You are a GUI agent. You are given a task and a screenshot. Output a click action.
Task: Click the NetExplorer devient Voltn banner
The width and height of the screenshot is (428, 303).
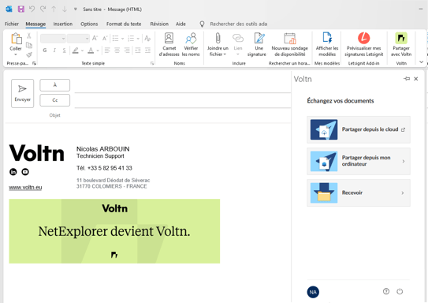(x=114, y=231)
